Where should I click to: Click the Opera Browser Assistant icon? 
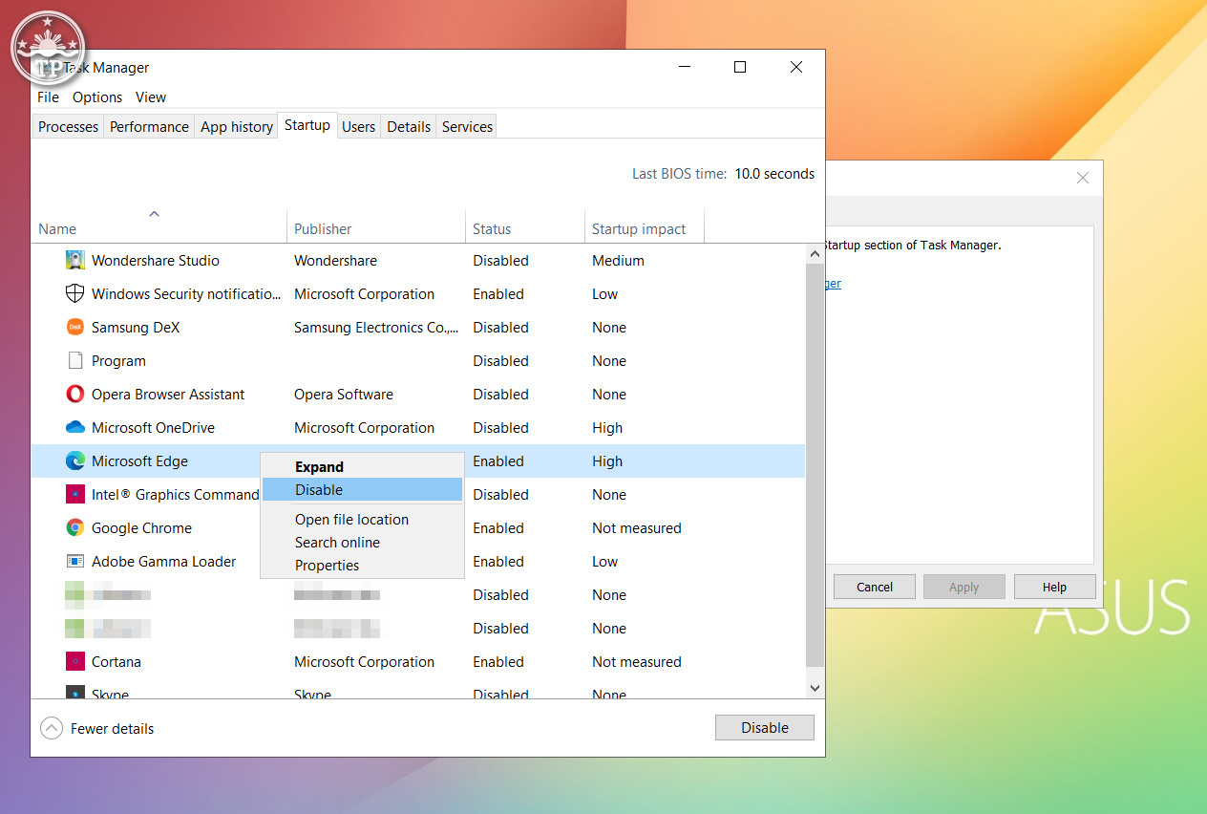(75, 394)
